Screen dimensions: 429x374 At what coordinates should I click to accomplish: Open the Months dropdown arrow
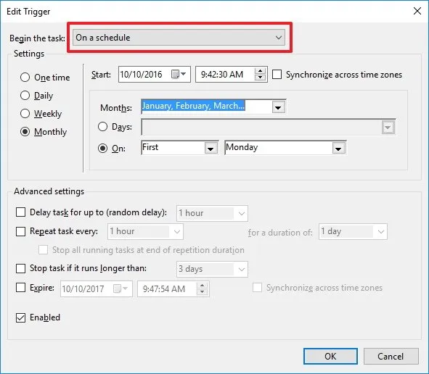(278, 107)
